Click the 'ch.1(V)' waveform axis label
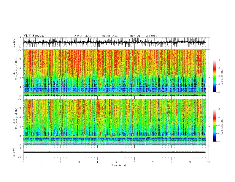 coord(14,42)
